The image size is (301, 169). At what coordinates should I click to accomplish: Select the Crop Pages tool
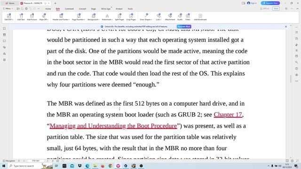tap(131, 17)
